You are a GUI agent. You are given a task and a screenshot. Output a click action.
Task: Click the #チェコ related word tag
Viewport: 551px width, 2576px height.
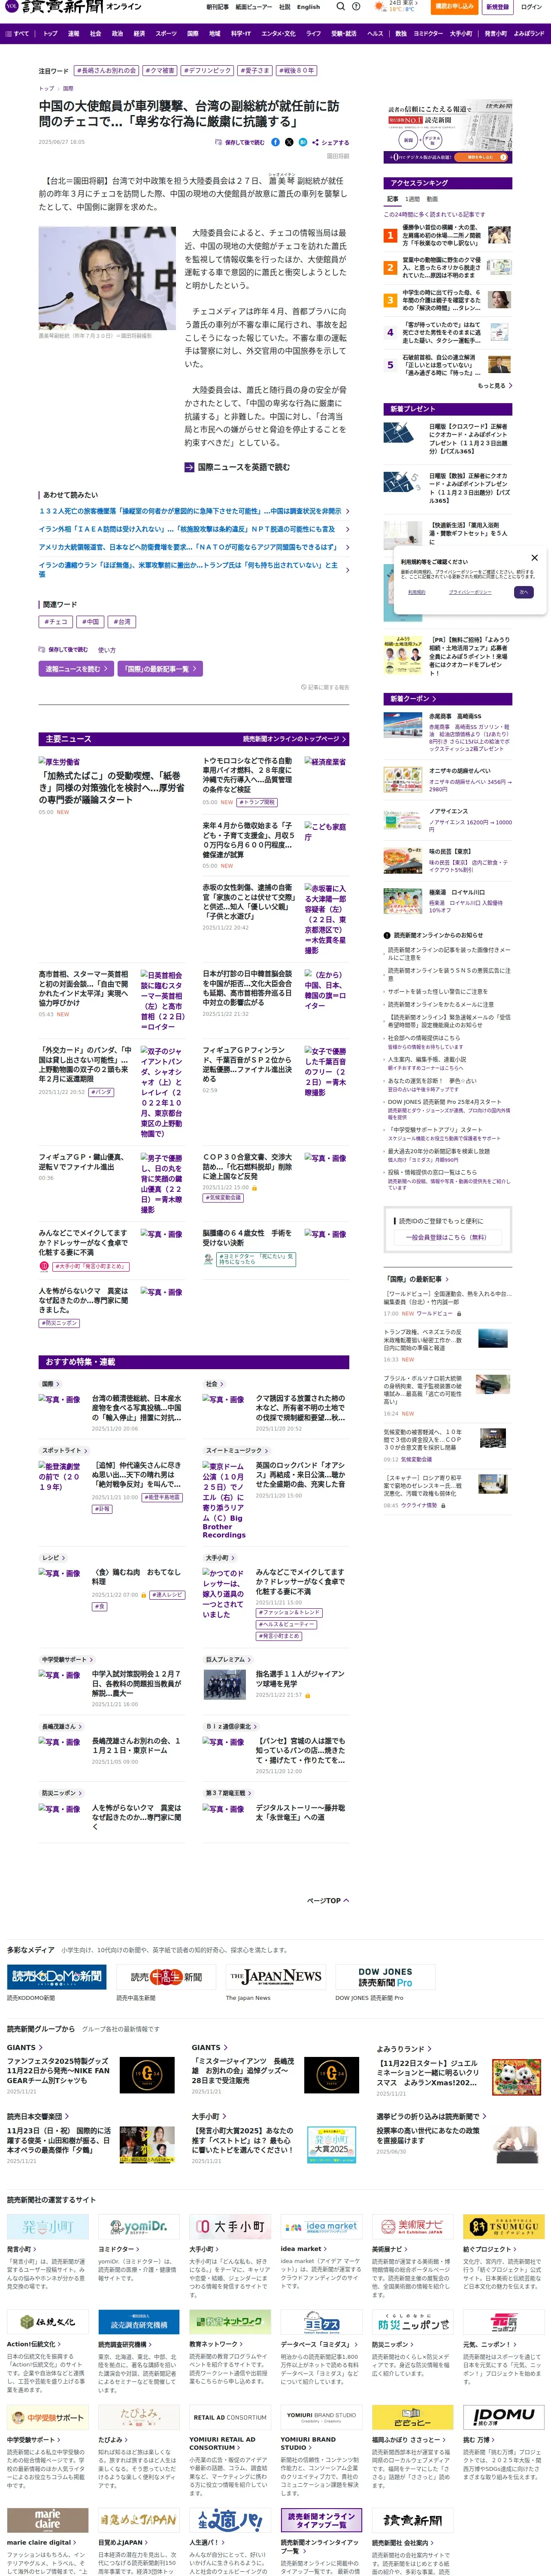coord(56,622)
